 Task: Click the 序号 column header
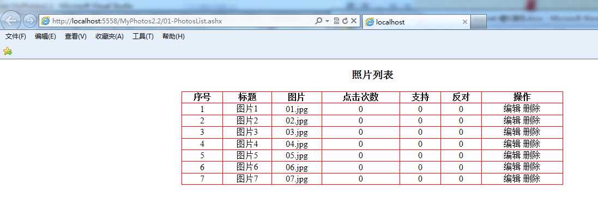(x=202, y=97)
